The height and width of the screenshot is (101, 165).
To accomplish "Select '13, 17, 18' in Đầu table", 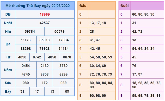I will 98,23.
